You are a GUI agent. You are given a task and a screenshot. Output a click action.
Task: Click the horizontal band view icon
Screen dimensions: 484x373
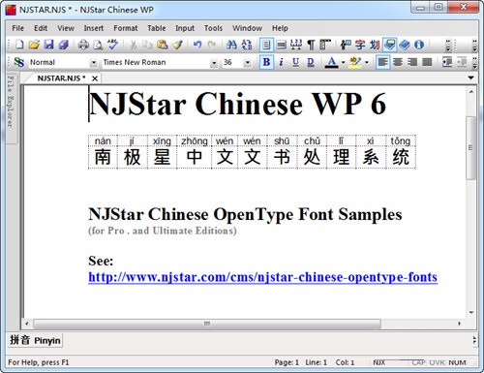click(x=282, y=45)
